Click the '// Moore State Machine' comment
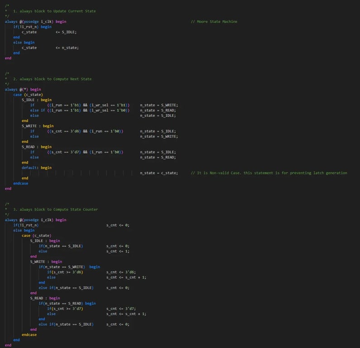The width and height of the screenshot is (360, 348). point(214,22)
